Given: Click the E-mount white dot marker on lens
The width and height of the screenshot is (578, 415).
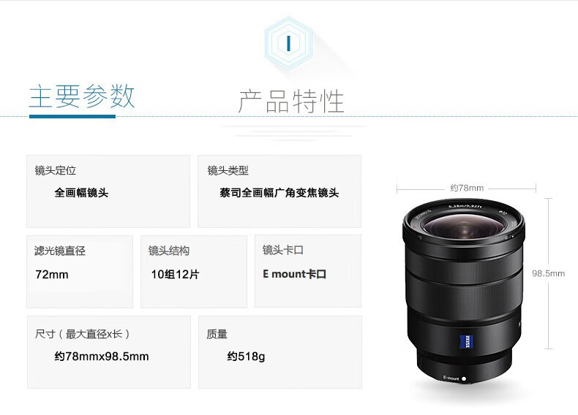Looking at the screenshot, I should [x=464, y=378].
